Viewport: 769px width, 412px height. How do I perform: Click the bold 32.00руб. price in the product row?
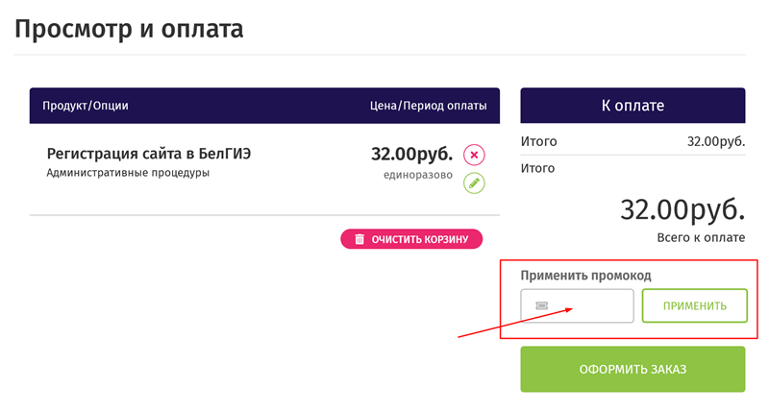[x=411, y=154]
